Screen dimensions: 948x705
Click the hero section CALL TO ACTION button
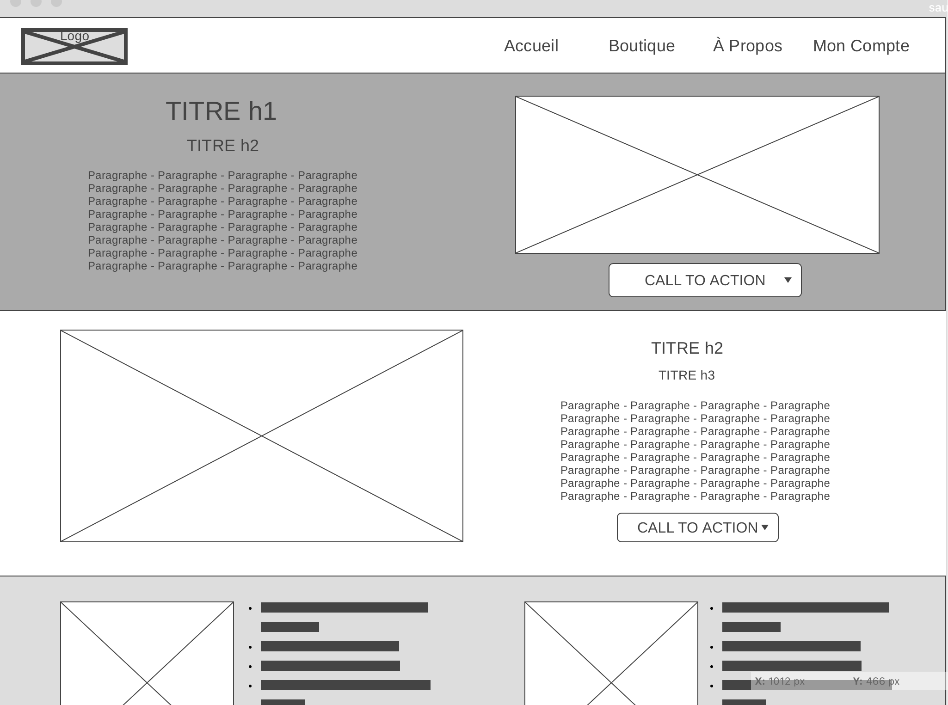coord(704,280)
